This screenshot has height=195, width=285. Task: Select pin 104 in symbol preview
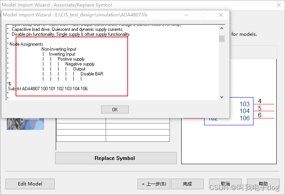point(245,111)
